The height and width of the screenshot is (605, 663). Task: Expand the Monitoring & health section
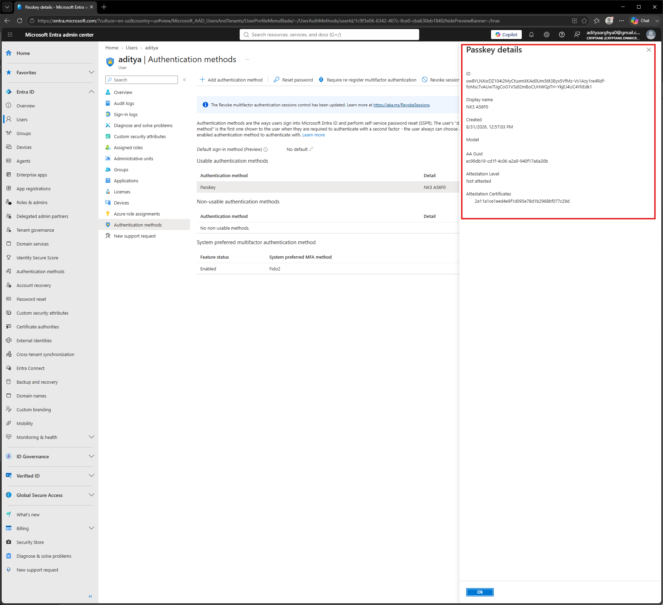point(92,437)
